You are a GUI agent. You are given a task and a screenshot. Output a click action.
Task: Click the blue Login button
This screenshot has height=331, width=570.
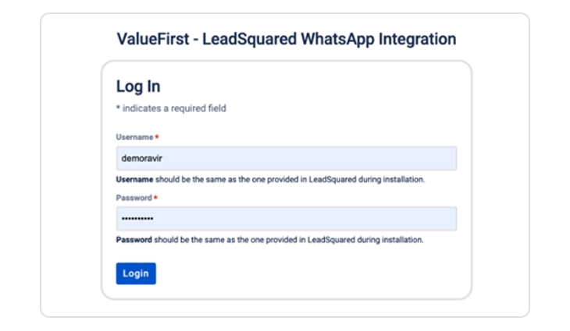[x=136, y=273]
